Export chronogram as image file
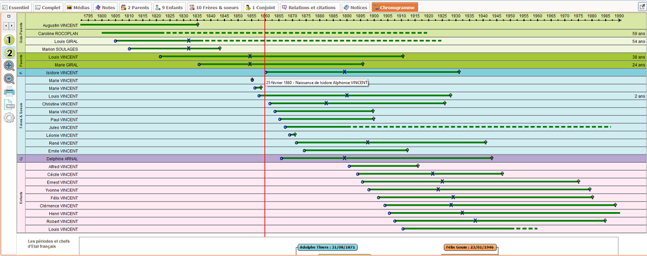The image size is (647, 256). (x=9, y=105)
